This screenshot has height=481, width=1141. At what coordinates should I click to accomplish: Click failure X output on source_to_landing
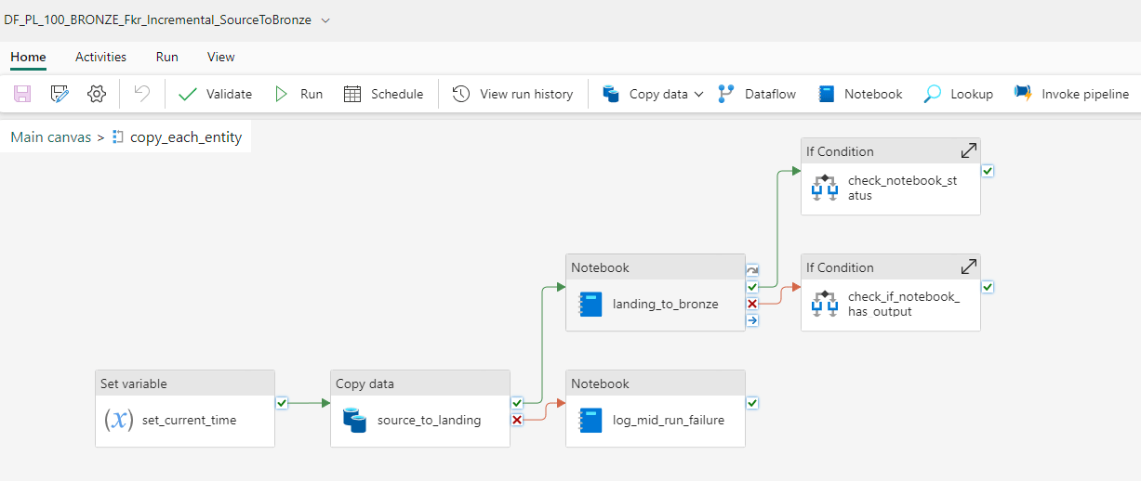[x=517, y=420]
